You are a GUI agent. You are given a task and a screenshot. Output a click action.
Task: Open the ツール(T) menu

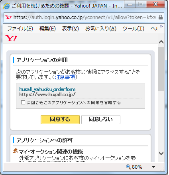coord(134,29)
